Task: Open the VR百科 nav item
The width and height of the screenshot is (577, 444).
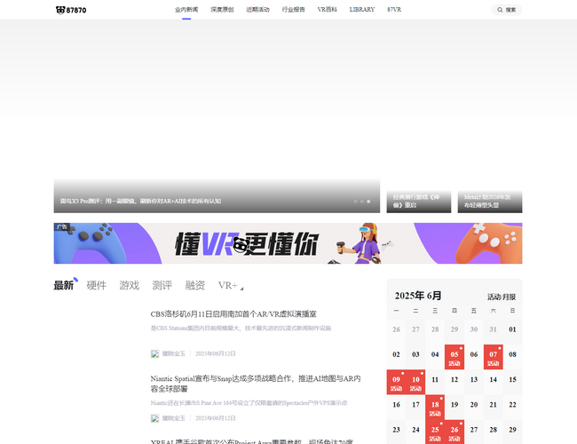Action: 328,10
